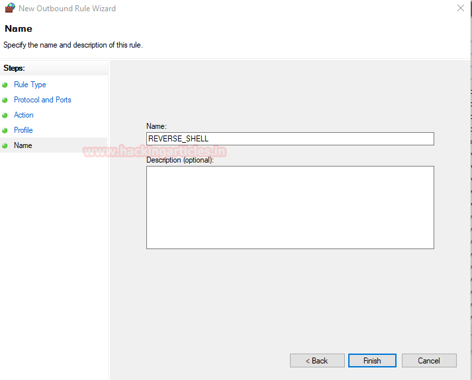The width and height of the screenshot is (472, 380).
Task: Close the New Outbound Rule Wizard window
Action: click(461, 8)
